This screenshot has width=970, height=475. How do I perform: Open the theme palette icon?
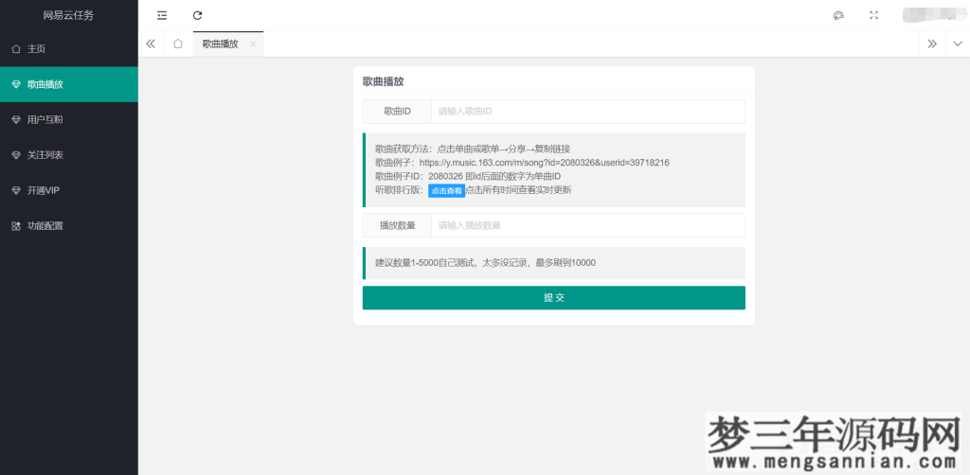pos(839,15)
